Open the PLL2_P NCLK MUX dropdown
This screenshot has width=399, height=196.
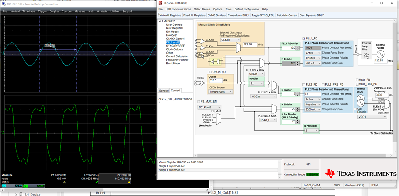tap(268, 120)
